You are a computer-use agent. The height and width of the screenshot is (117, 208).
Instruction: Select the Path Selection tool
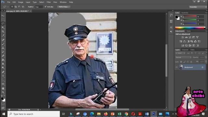3,80
